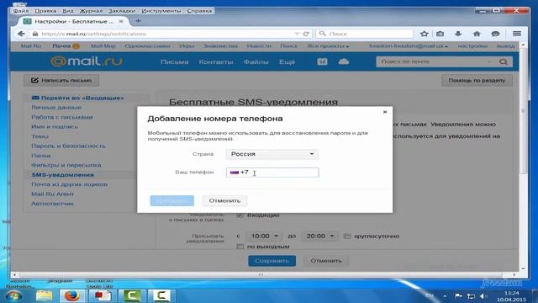The image size is (538, 303).
Task: Show hidden tray icons arrow
Action: [445, 295]
